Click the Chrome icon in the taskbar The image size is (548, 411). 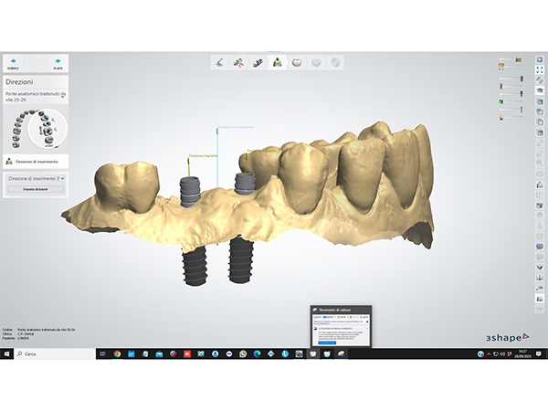click(x=117, y=353)
